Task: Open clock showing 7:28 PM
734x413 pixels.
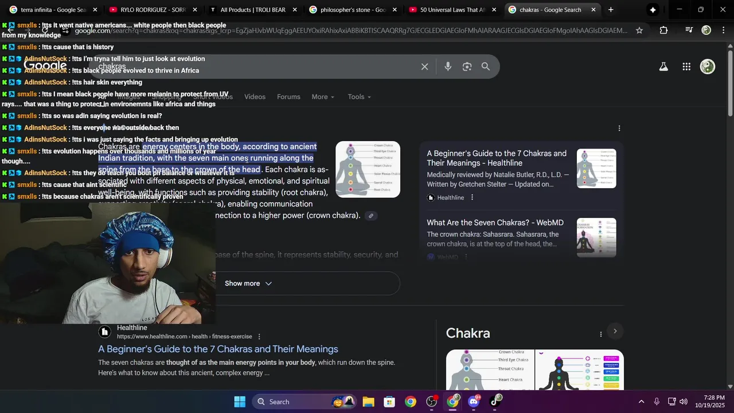Action: [x=710, y=402]
